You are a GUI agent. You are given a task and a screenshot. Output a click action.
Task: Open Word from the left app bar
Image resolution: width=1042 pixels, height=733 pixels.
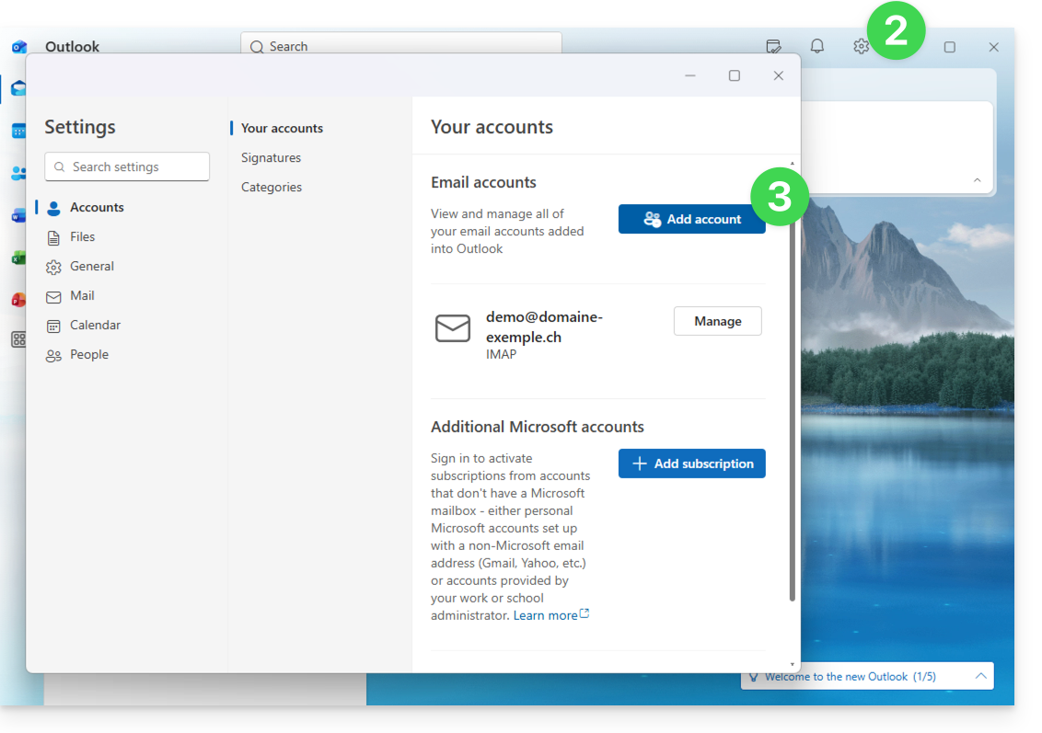click(18, 216)
